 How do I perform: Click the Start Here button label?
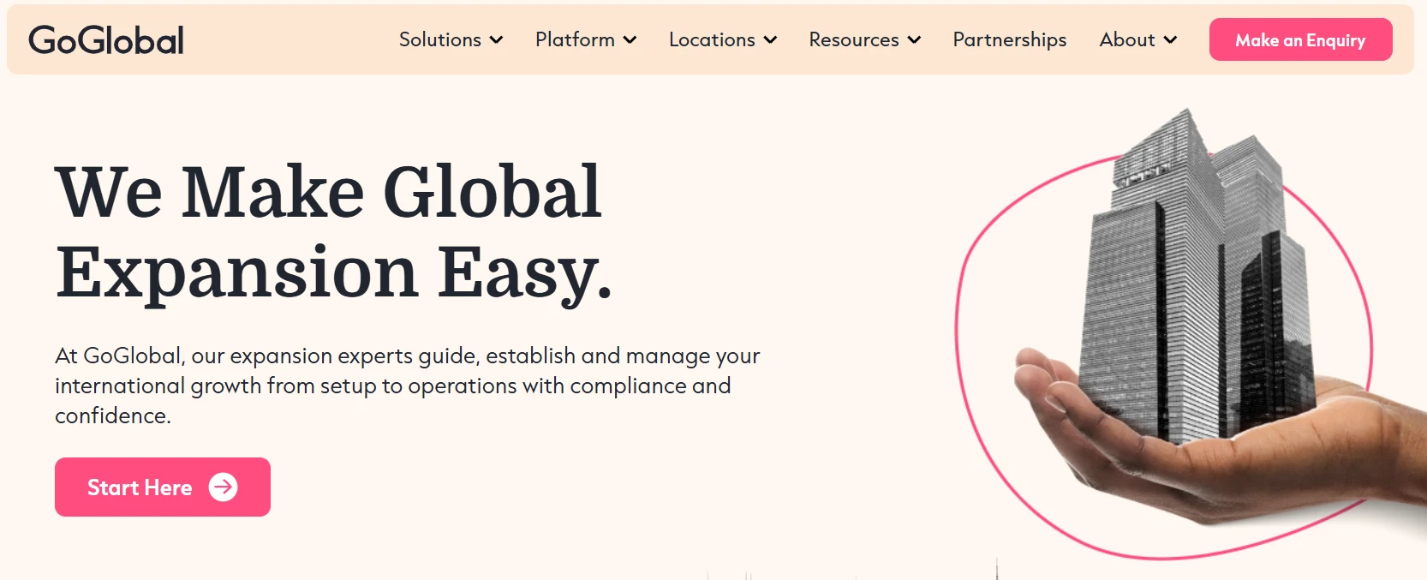[140, 487]
